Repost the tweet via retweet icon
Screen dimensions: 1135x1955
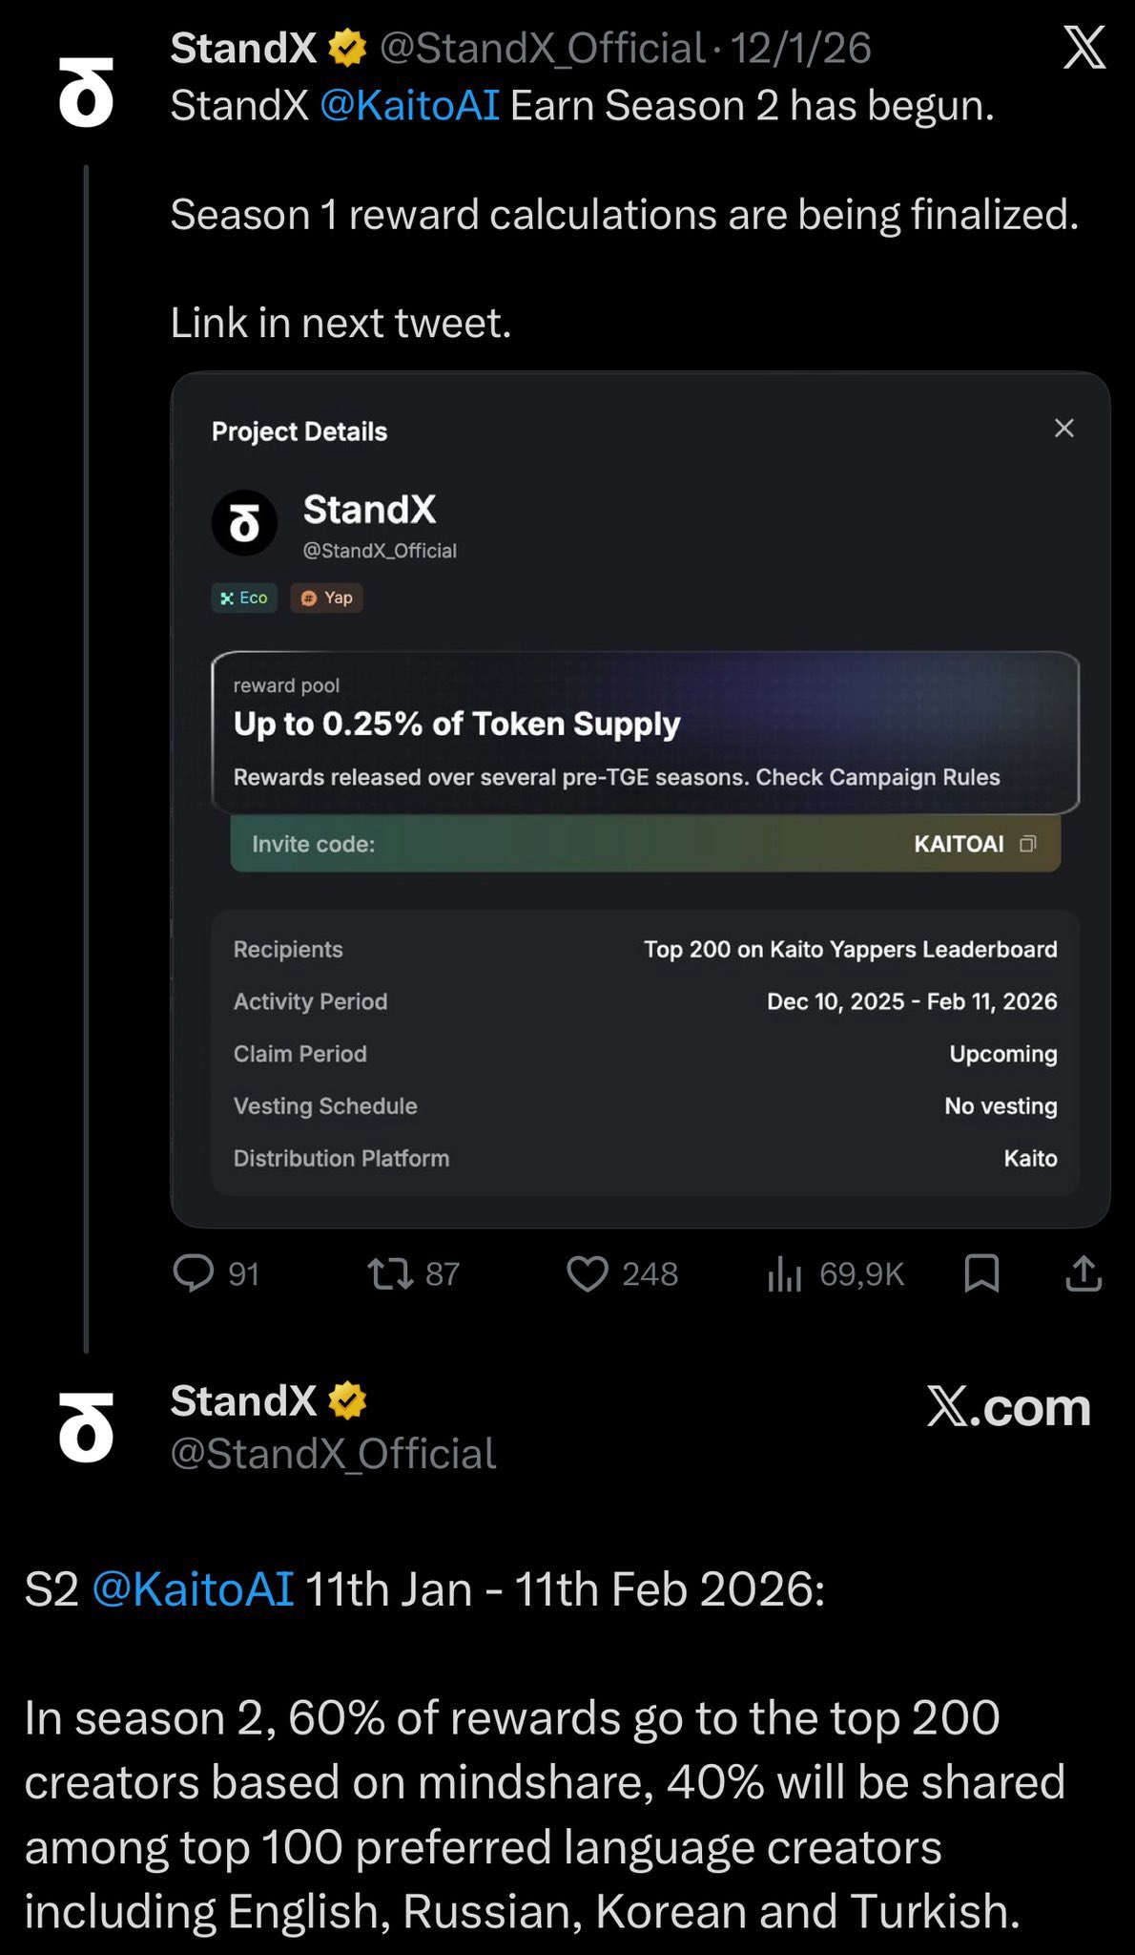(x=390, y=1273)
